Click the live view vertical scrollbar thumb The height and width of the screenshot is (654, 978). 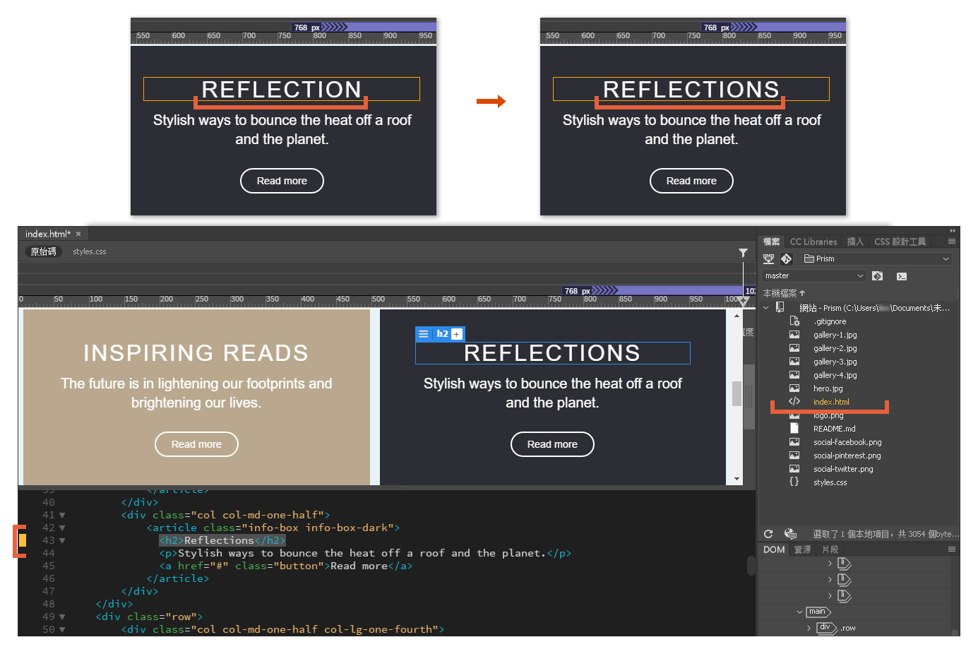pyautogui.click(x=737, y=393)
